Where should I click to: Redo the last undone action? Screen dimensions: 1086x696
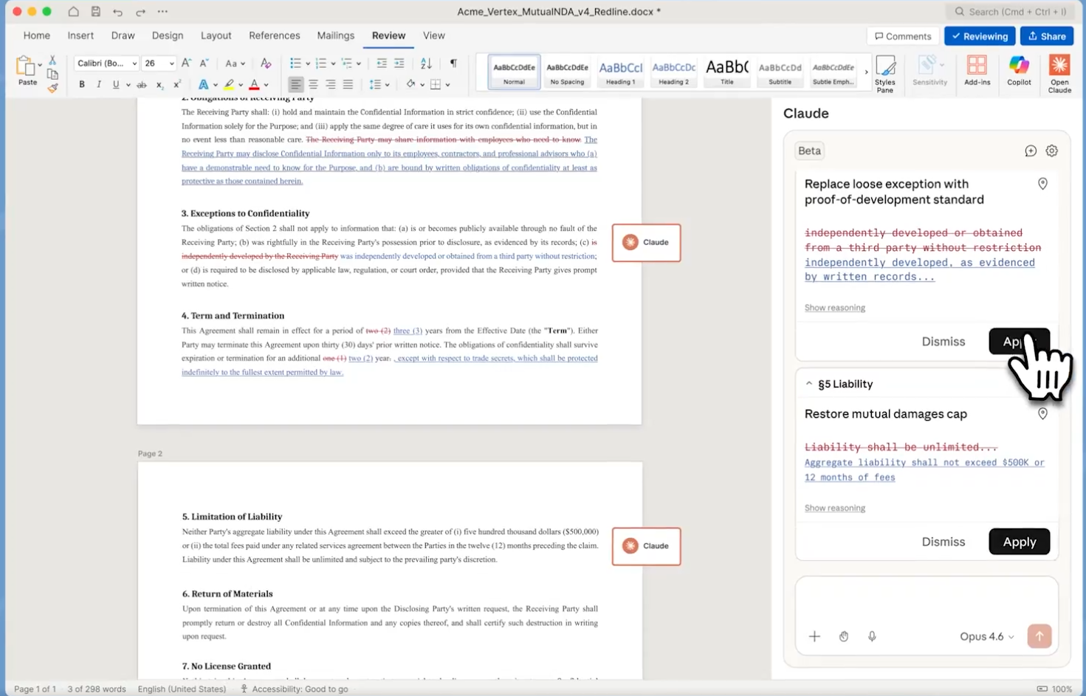click(x=140, y=12)
